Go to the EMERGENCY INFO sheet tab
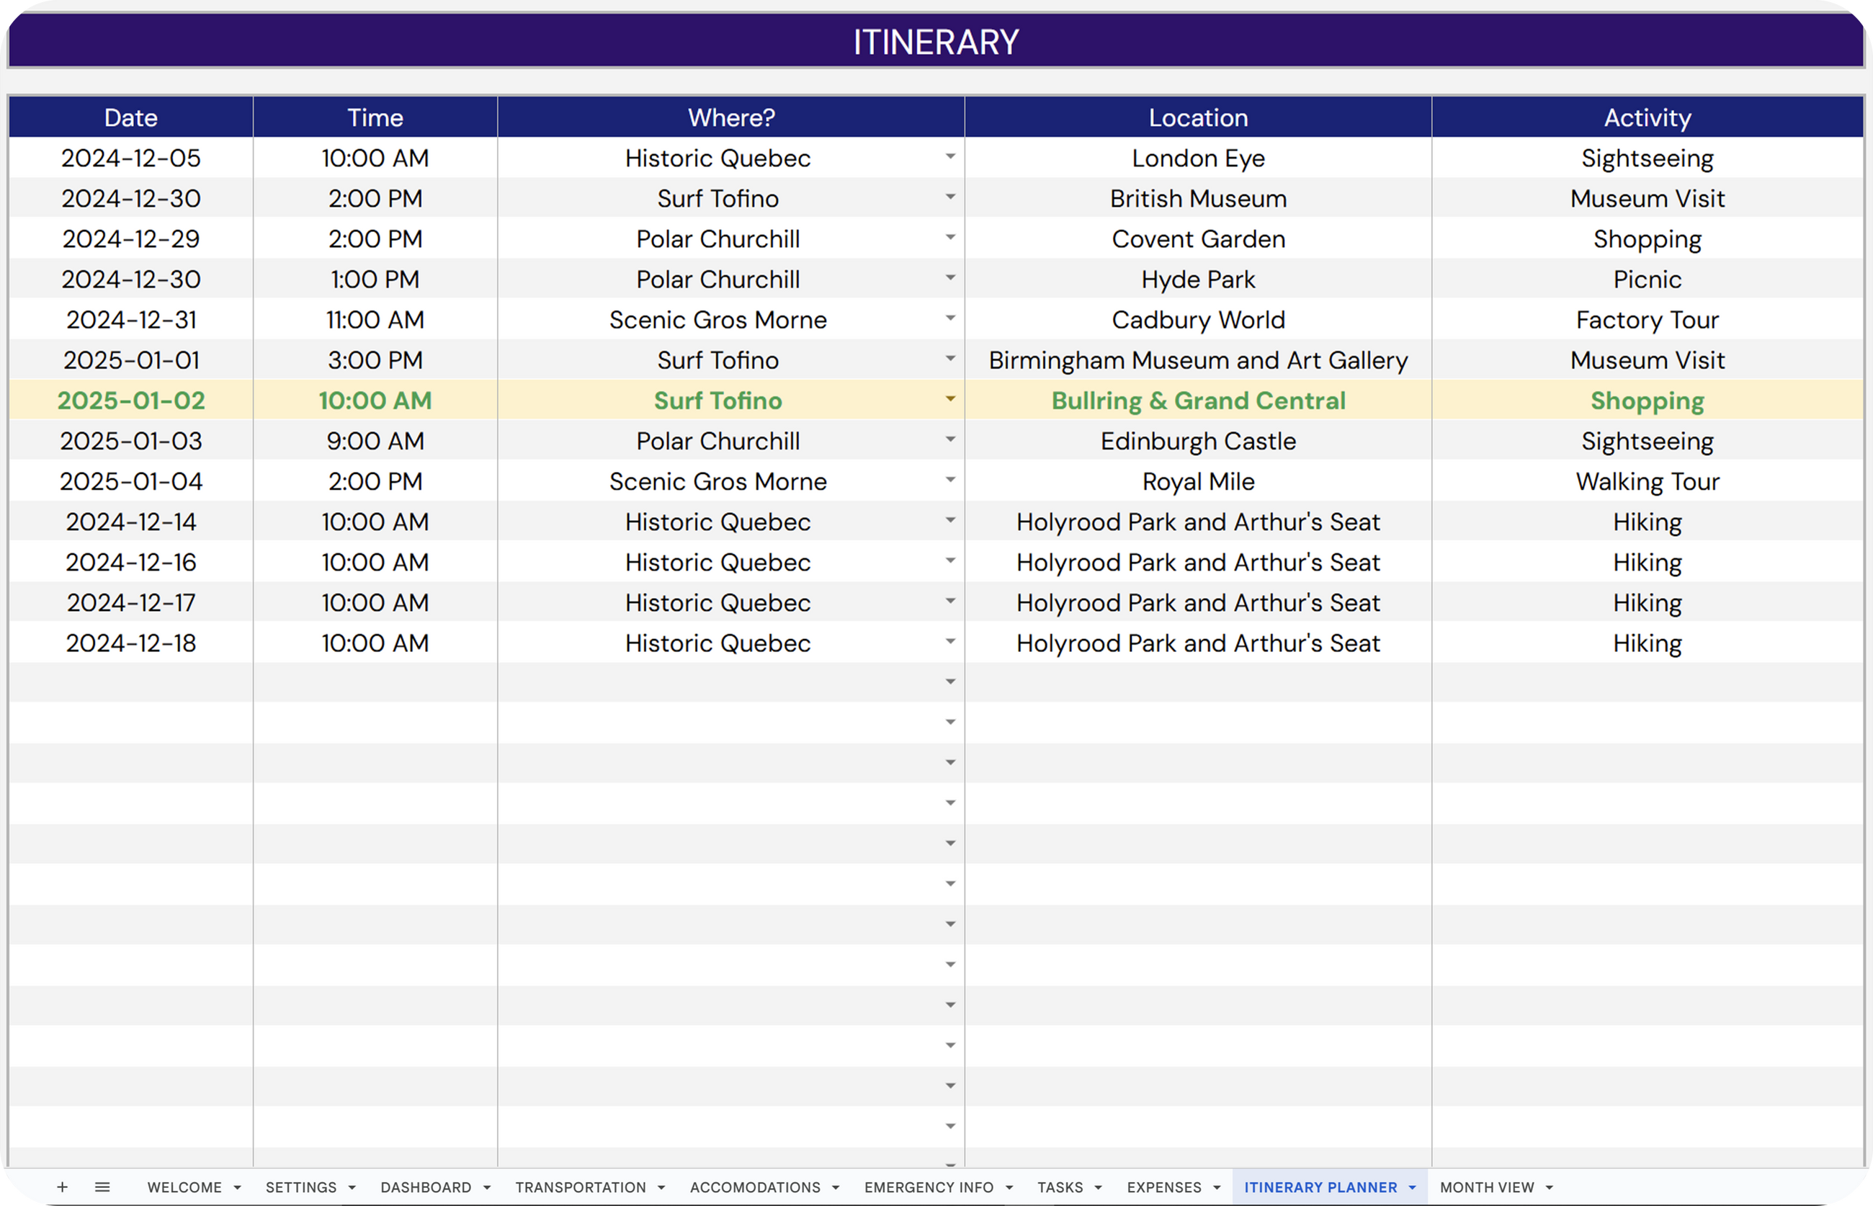 click(929, 1187)
